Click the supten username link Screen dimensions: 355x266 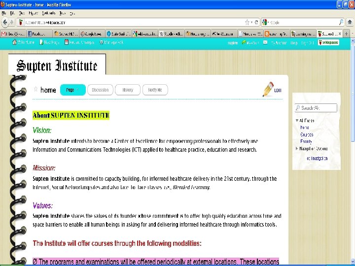click(x=233, y=42)
